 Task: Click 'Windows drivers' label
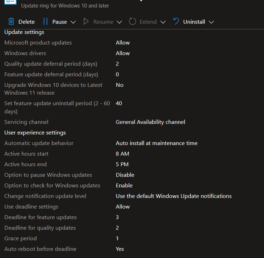(25, 53)
